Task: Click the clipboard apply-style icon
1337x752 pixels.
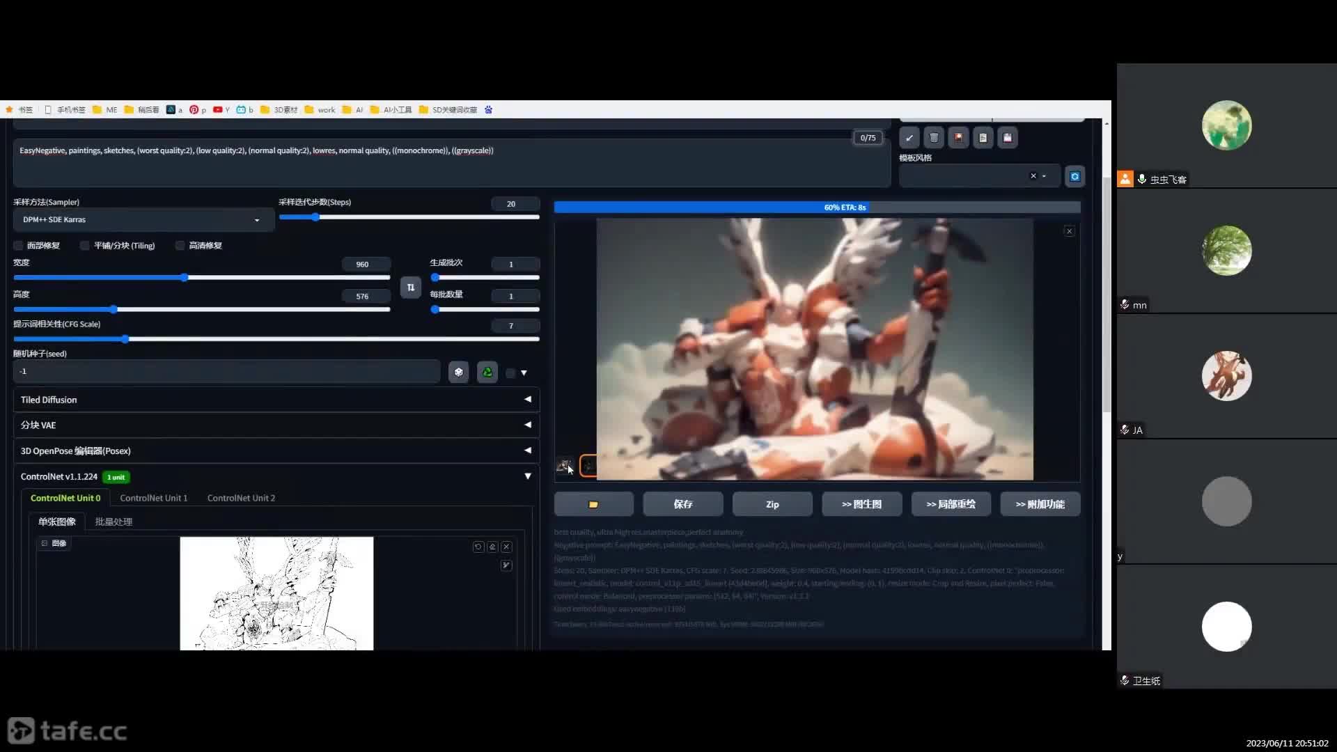Action: tap(983, 138)
